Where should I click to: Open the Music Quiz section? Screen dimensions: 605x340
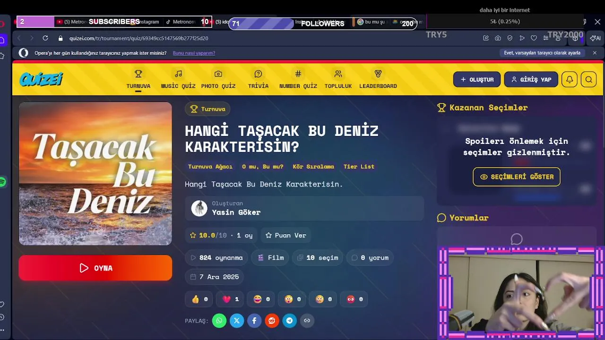tap(178, 79)
